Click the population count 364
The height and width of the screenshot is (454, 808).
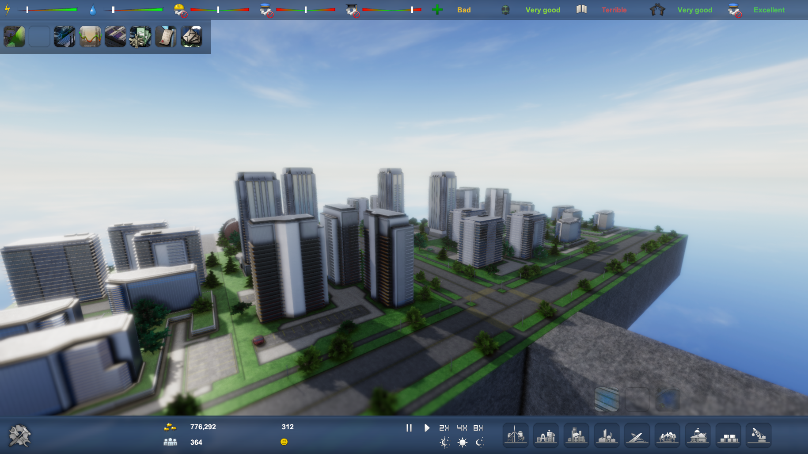[x=196, y=442]
